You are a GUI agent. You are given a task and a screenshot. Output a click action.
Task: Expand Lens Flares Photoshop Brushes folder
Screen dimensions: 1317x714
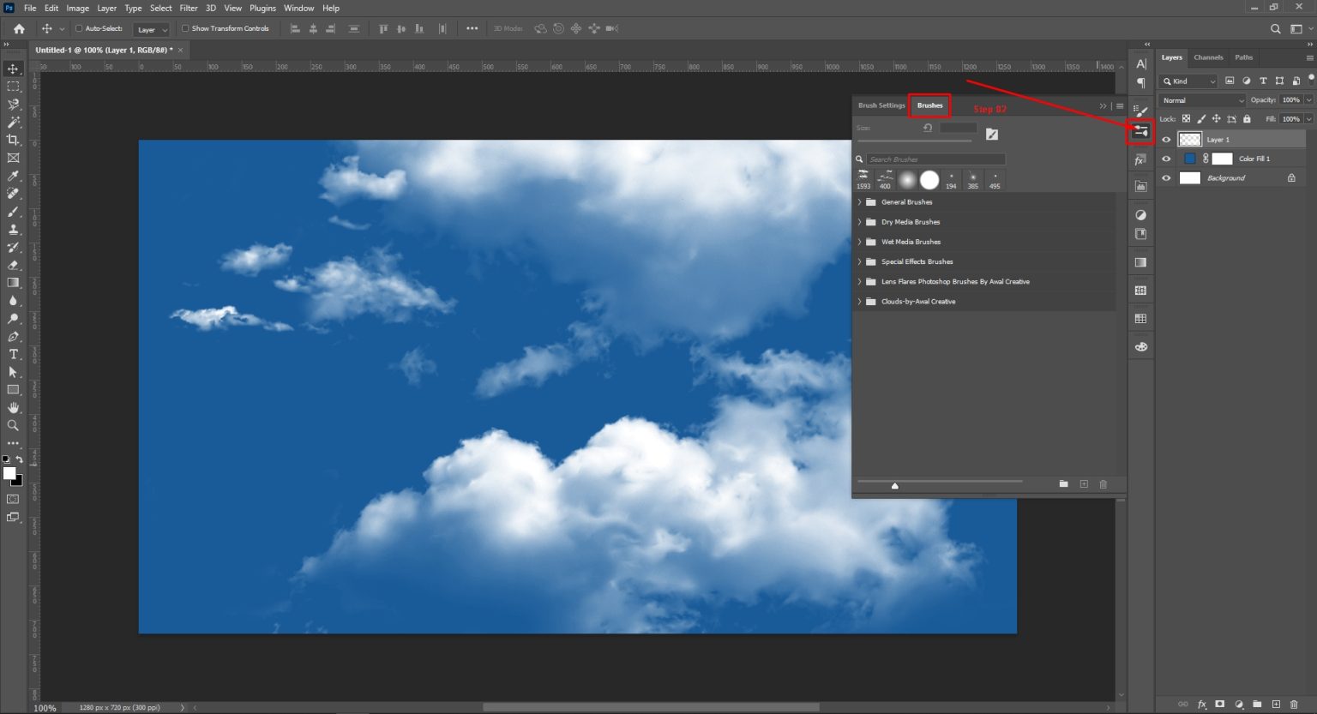(x=859, y=281)
